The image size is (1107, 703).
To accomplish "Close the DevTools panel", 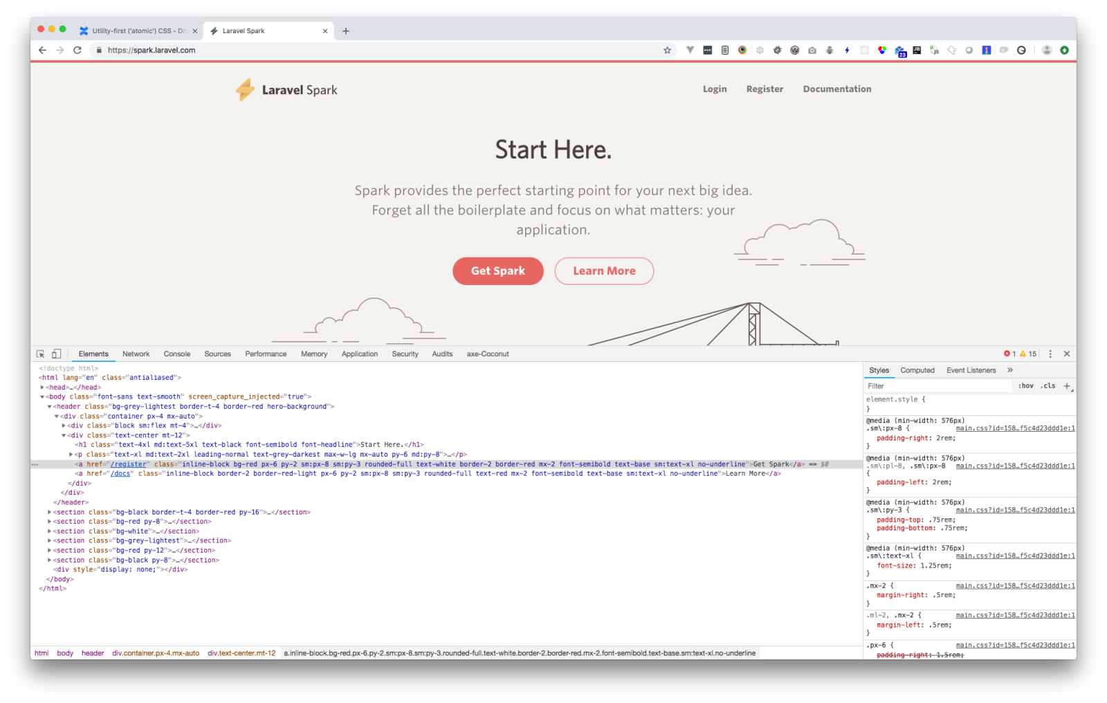I will 1067,354.
